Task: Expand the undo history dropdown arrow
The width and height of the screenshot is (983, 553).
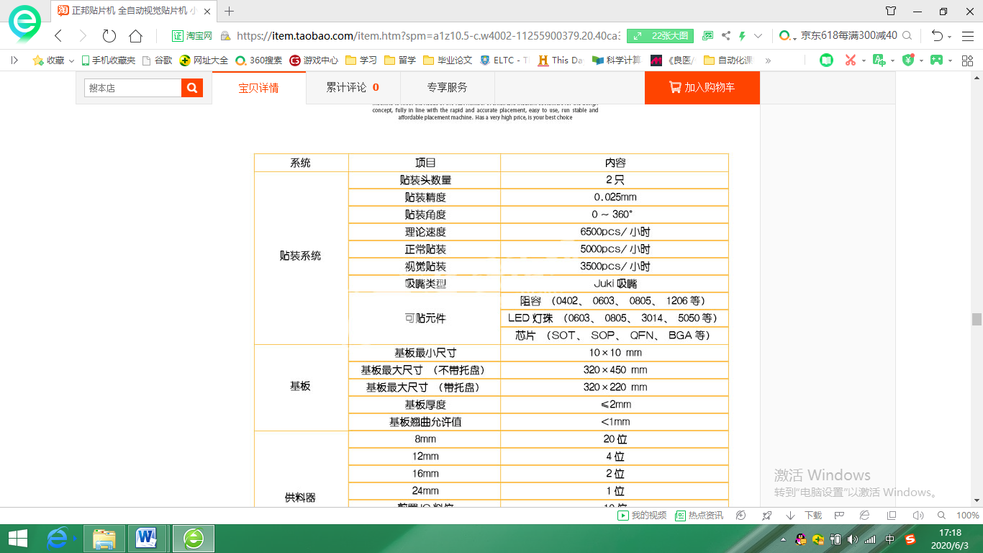Action: (950, 37)
